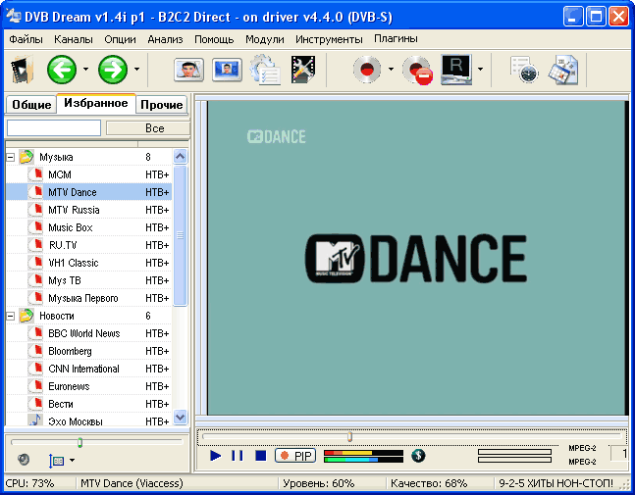Select the Bloomberg channel
This screenshot has height=495, width=635.
[88, 351]
